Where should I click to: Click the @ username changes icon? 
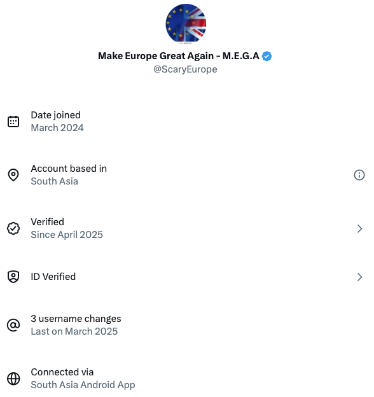tap(13, 325)
